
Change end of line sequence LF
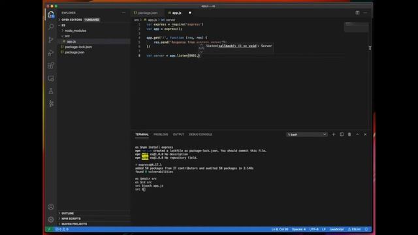click(324, 229)
